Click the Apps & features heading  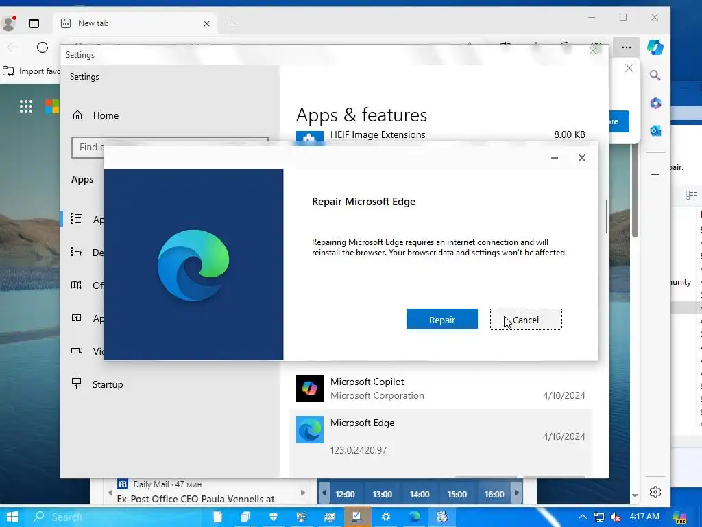coord(361,115)
